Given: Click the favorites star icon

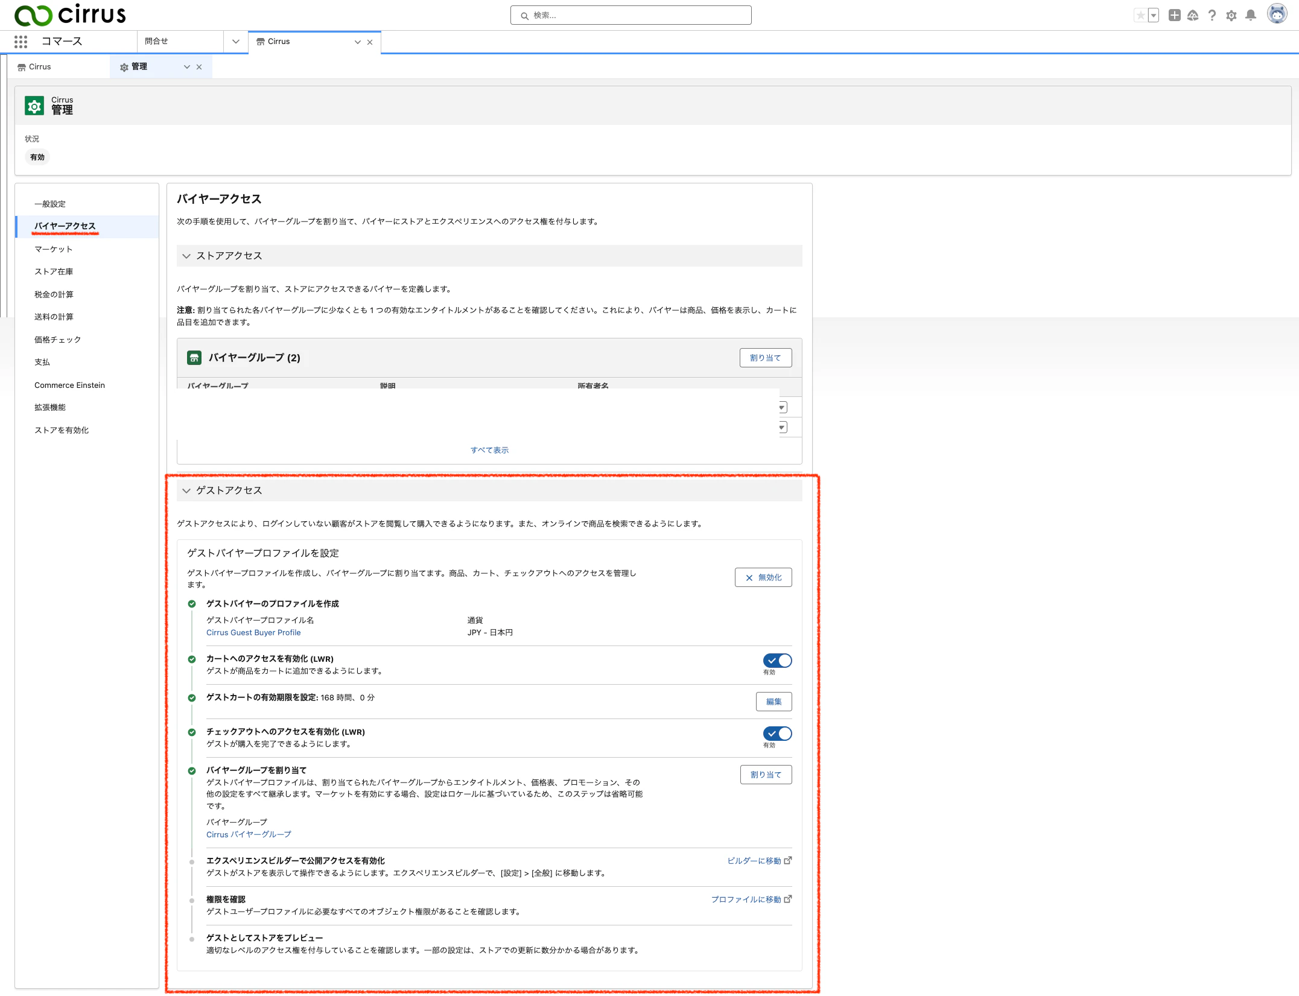Looking at the screenshot, I should coord(1140,16).
